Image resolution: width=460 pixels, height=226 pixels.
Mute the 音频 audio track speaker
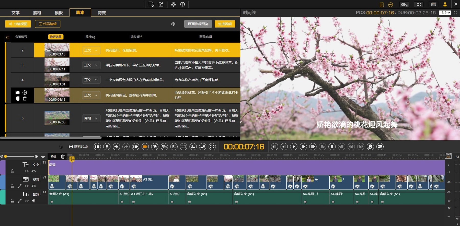(34, 201)
